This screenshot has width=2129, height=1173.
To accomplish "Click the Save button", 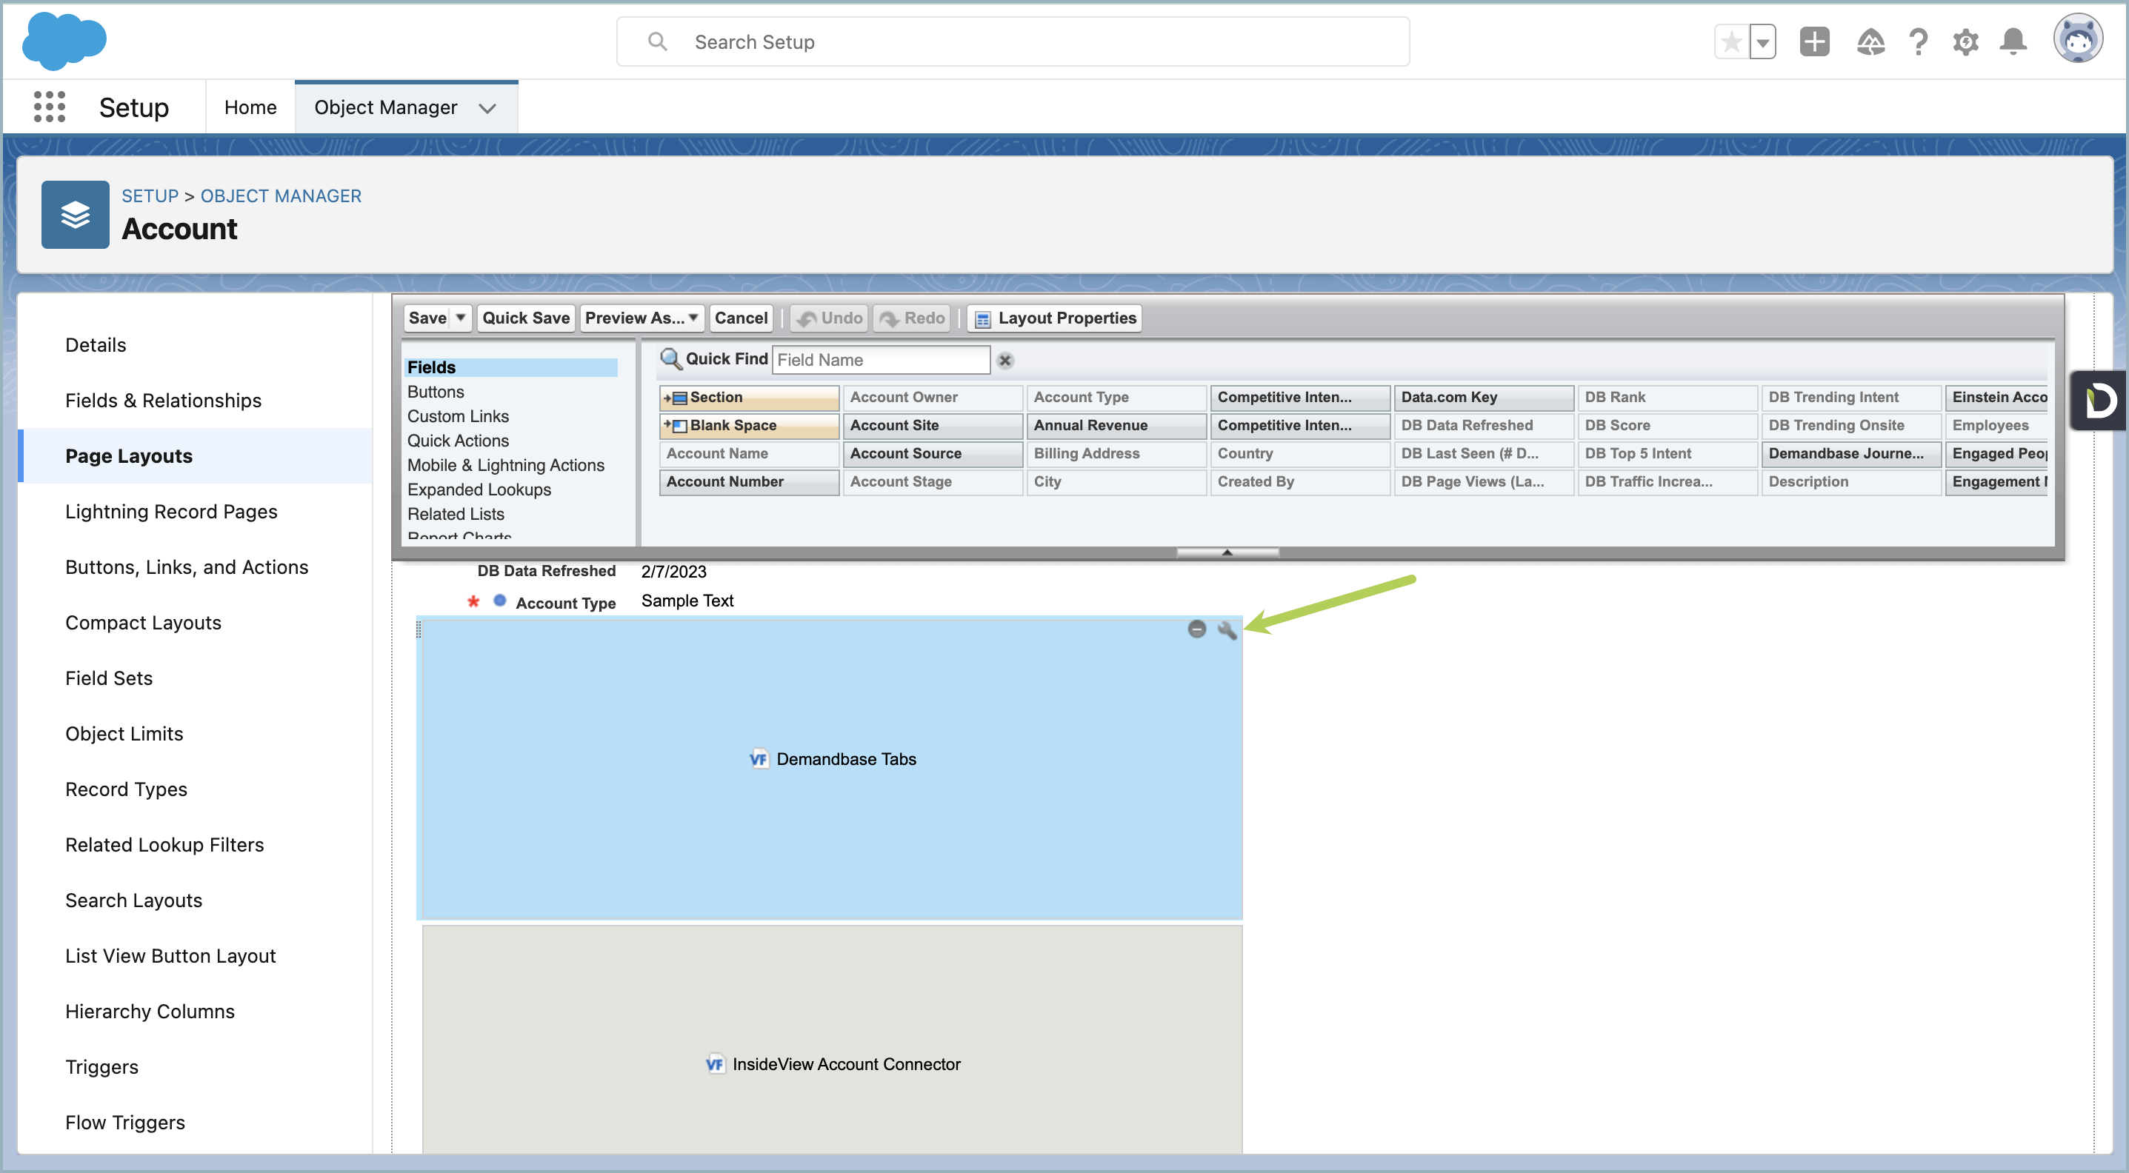I will coord(427,318).
